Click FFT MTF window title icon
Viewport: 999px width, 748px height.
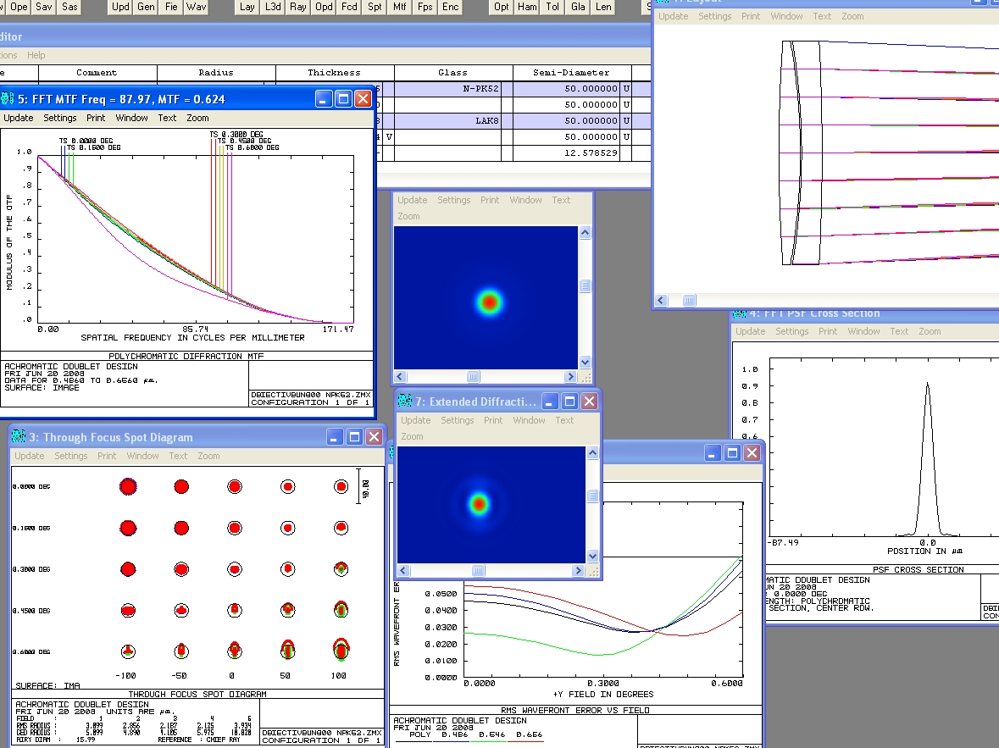click(8, 99)
